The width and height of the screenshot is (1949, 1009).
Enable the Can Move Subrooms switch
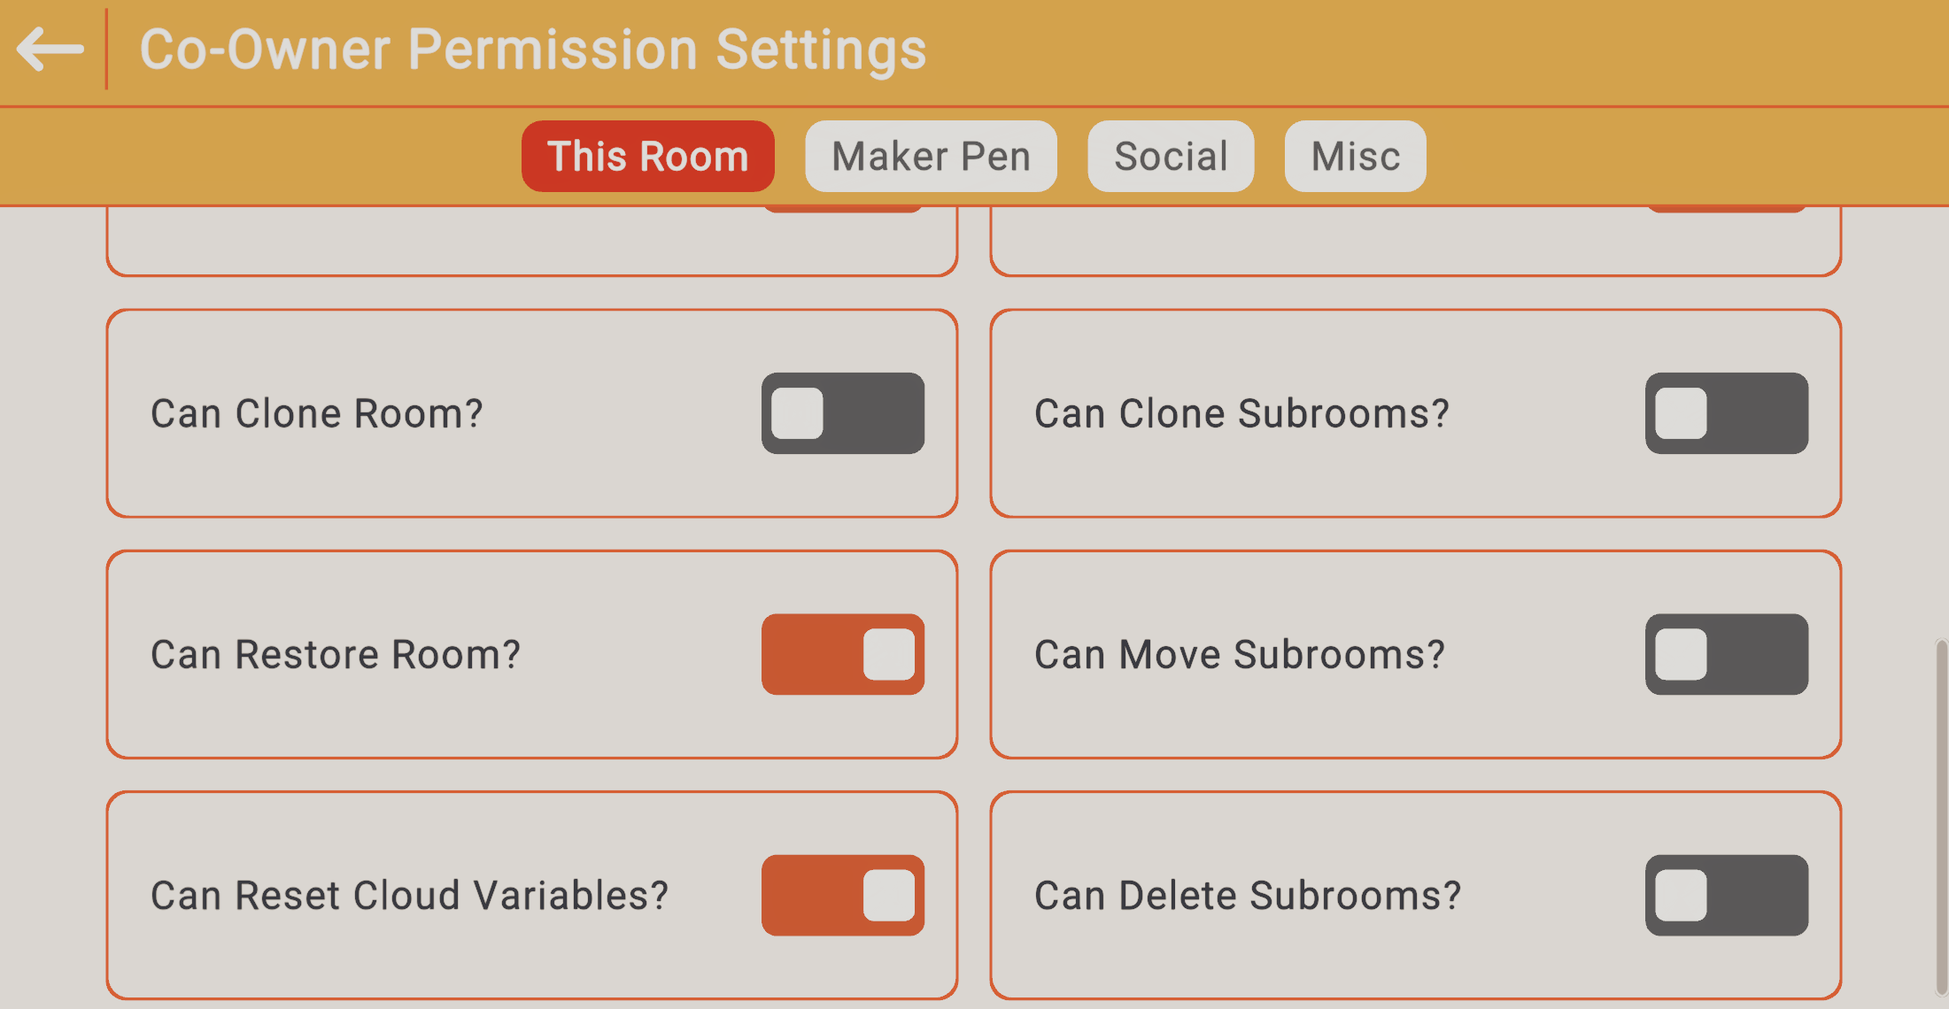coord(1726,655)
